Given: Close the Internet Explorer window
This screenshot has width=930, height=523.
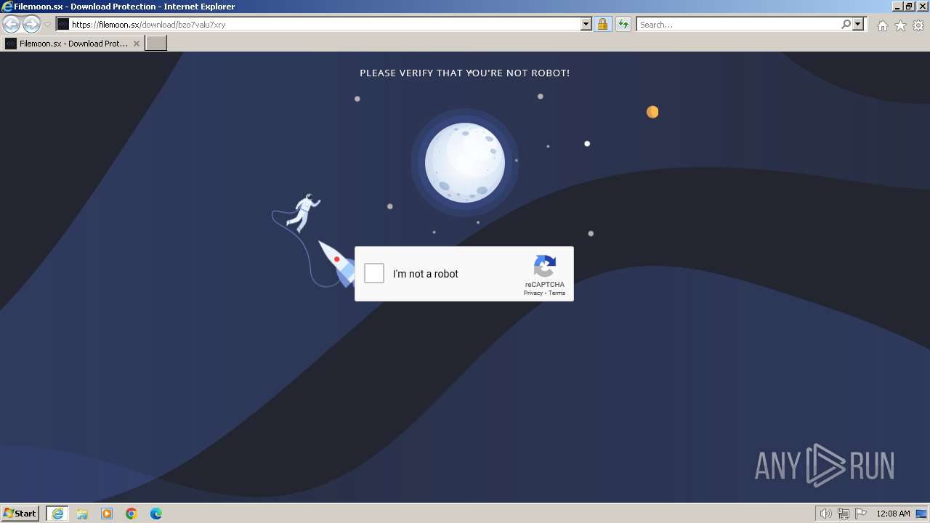Looking at the screenshot, I should coord(921,7).
